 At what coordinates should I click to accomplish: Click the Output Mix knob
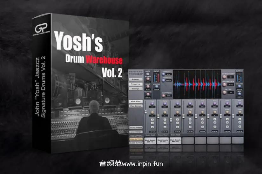(x=239, y=94)
